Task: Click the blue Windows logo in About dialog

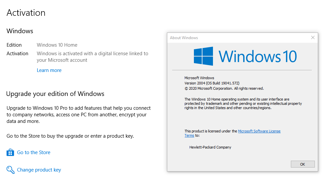Action: coord(203,56)
